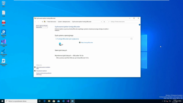This screenshot has height=103, width=183.
Task: Open recent locations dropdown beside navigation arrows
Action: [40, 22]
